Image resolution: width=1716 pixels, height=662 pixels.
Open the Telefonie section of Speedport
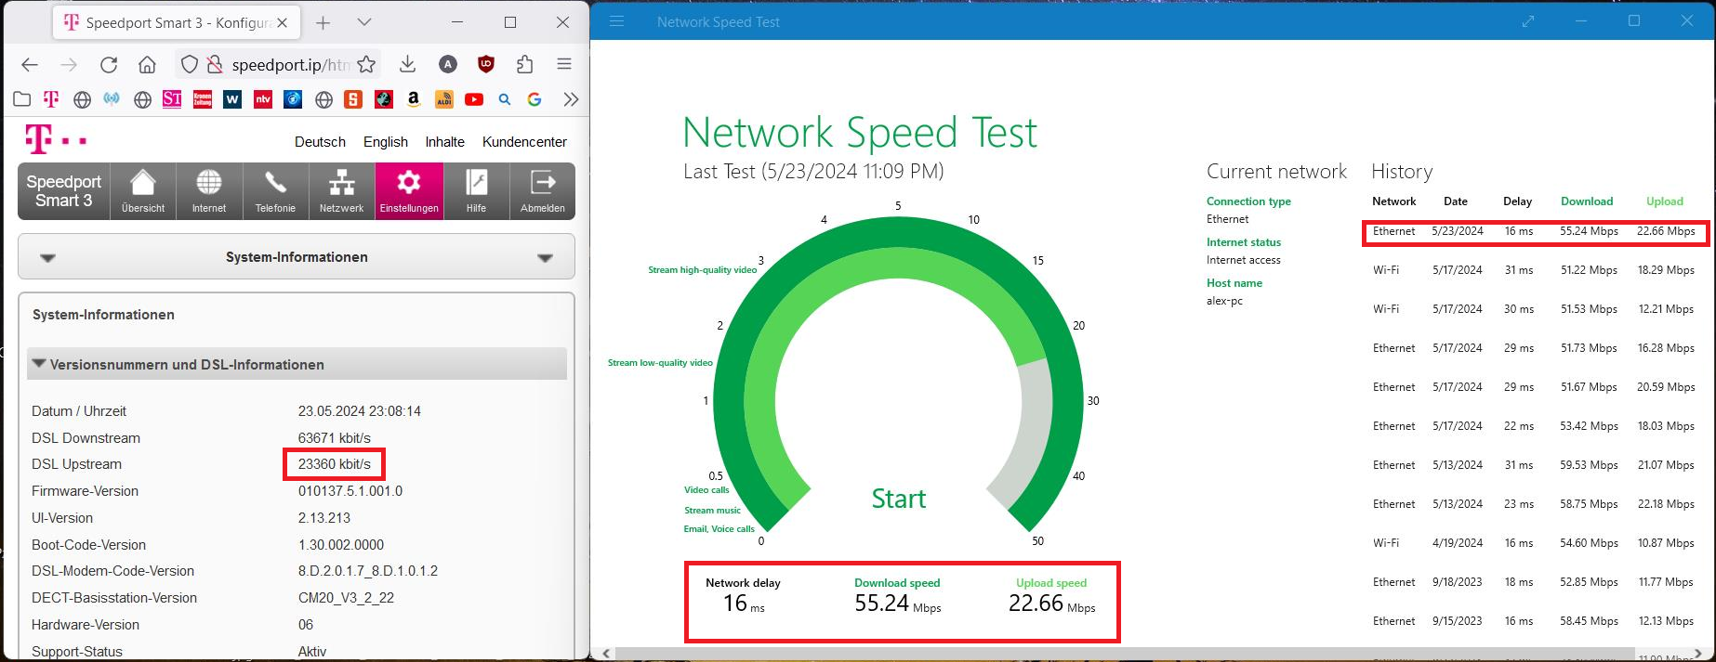point(275,191)
